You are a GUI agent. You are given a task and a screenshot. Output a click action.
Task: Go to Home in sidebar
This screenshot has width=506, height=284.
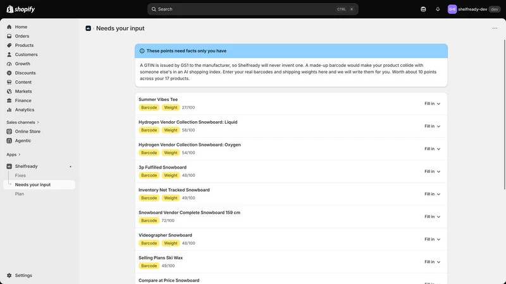[x=21, y=27]
